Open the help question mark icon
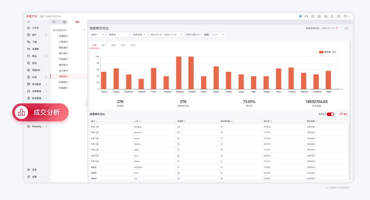 [338, 17]
